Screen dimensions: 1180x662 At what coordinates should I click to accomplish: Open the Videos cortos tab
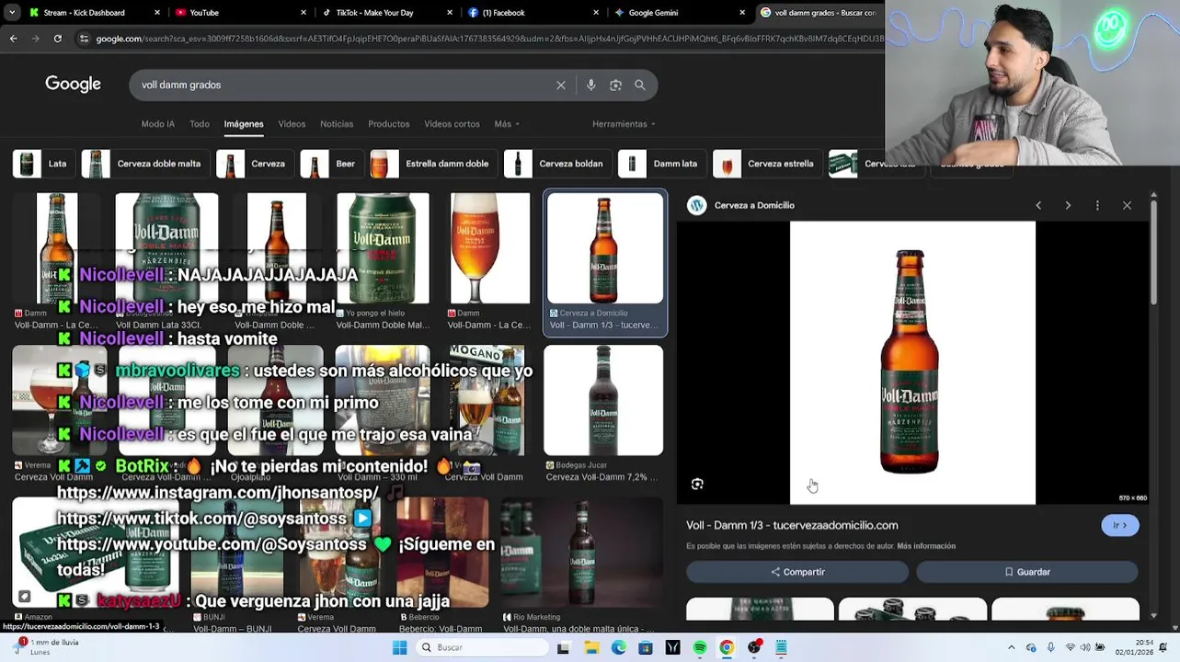(452, 124)
